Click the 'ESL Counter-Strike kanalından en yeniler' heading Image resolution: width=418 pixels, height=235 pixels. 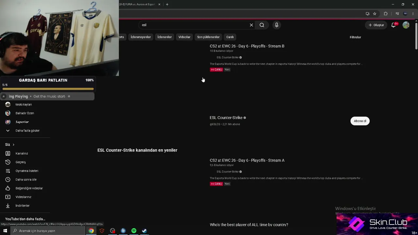click(137, 150)
